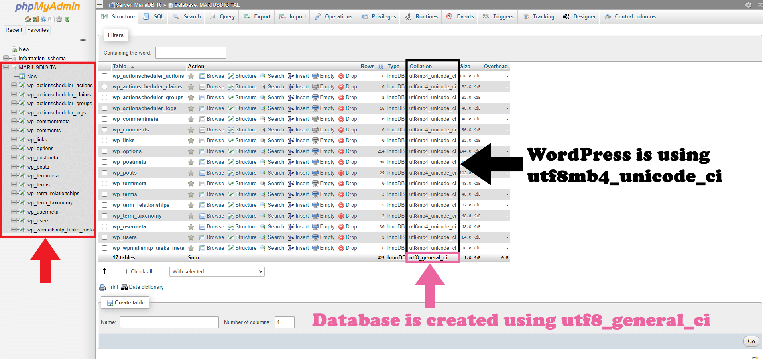Click the Browse icon for wp_comments

click(202, 130)
